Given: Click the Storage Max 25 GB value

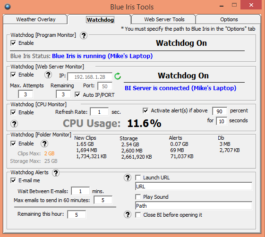Looking at the screenshot, I should pyautogui.click(x=51, y=161).
